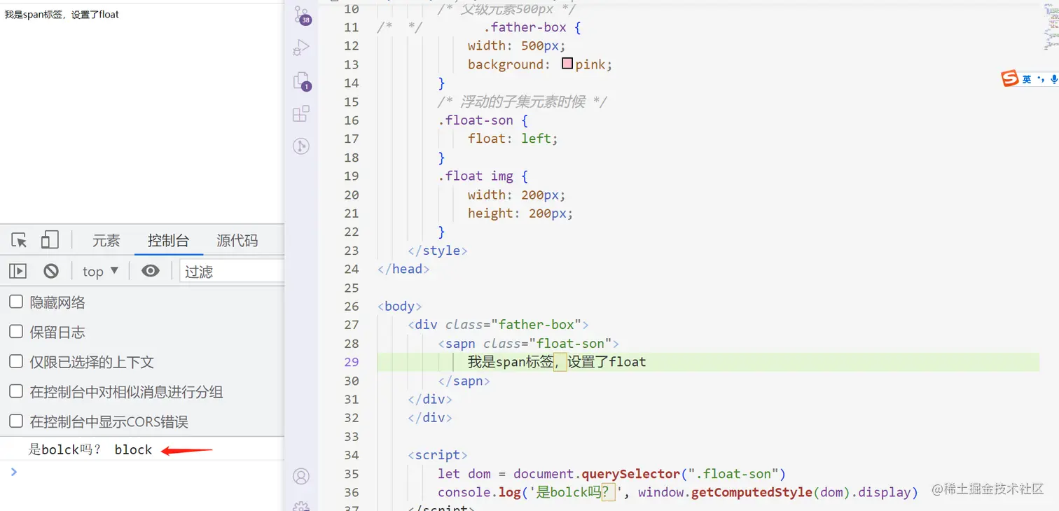
Task: Open the Git graph icon
Action: pos(301,146)
